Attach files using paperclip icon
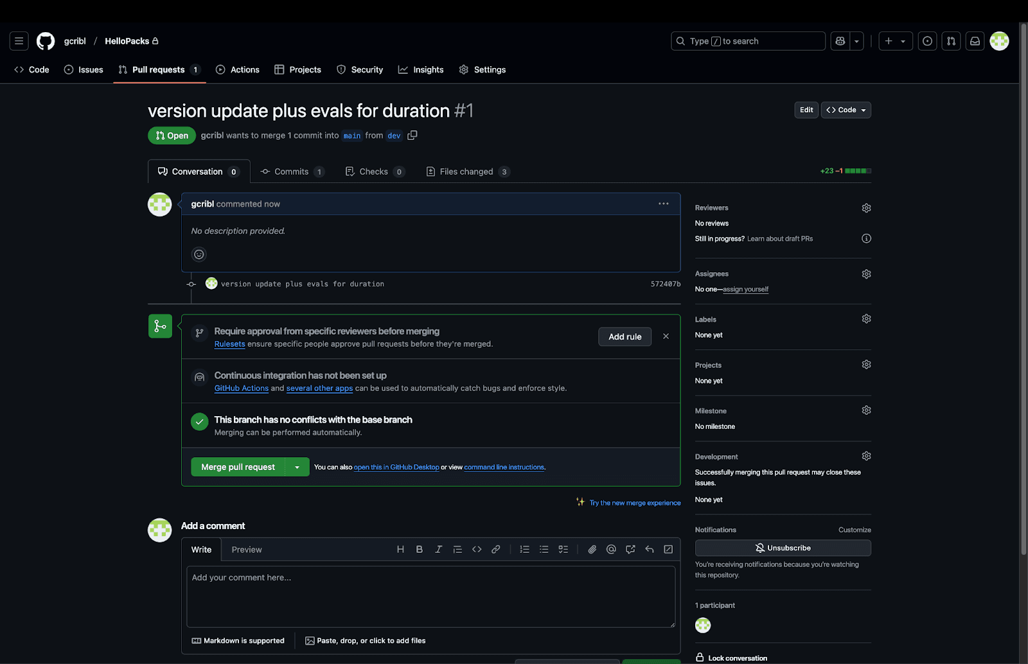The width and height of the screenshot is (1028, 664). pos(592,550)
